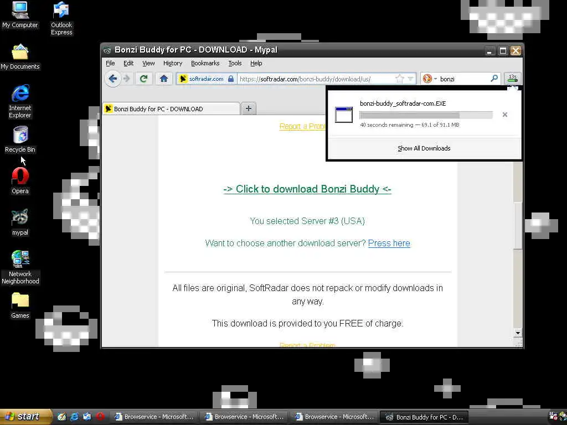The image size is (567, 425).
Task: Launch Outlook Express from quick launch
Action: pos(87,417)
